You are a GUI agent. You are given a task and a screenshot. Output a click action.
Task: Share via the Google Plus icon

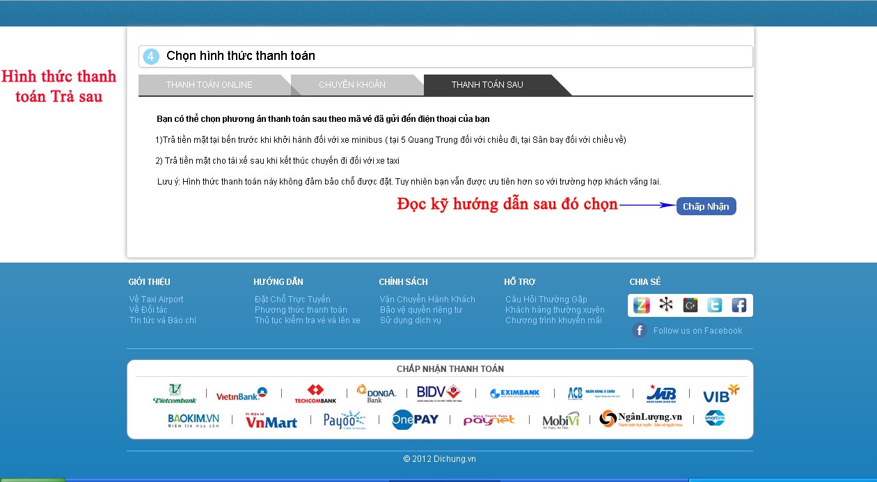pos(690,305)
